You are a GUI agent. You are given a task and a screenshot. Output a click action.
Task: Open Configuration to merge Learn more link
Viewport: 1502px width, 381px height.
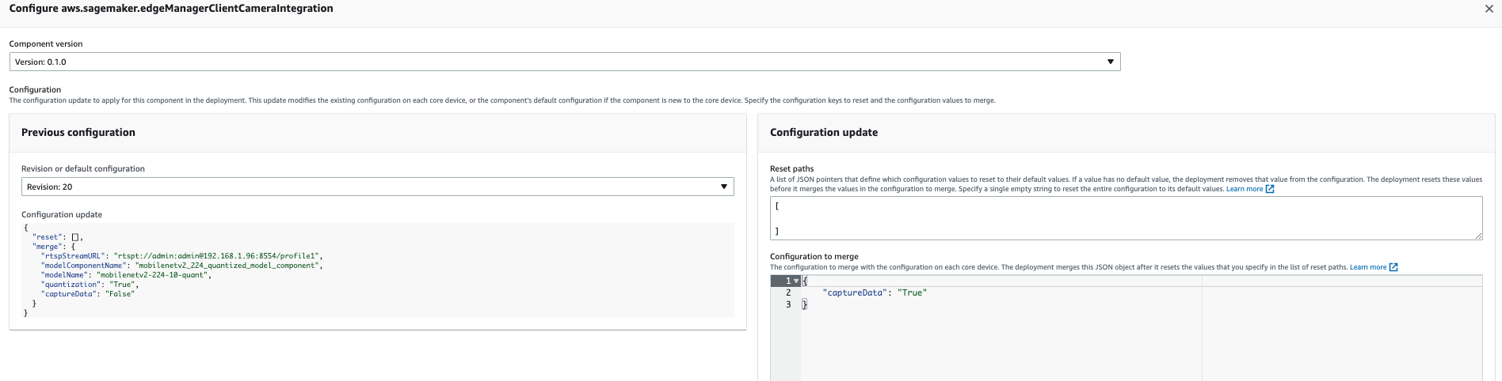click(x=1368, y=267)
